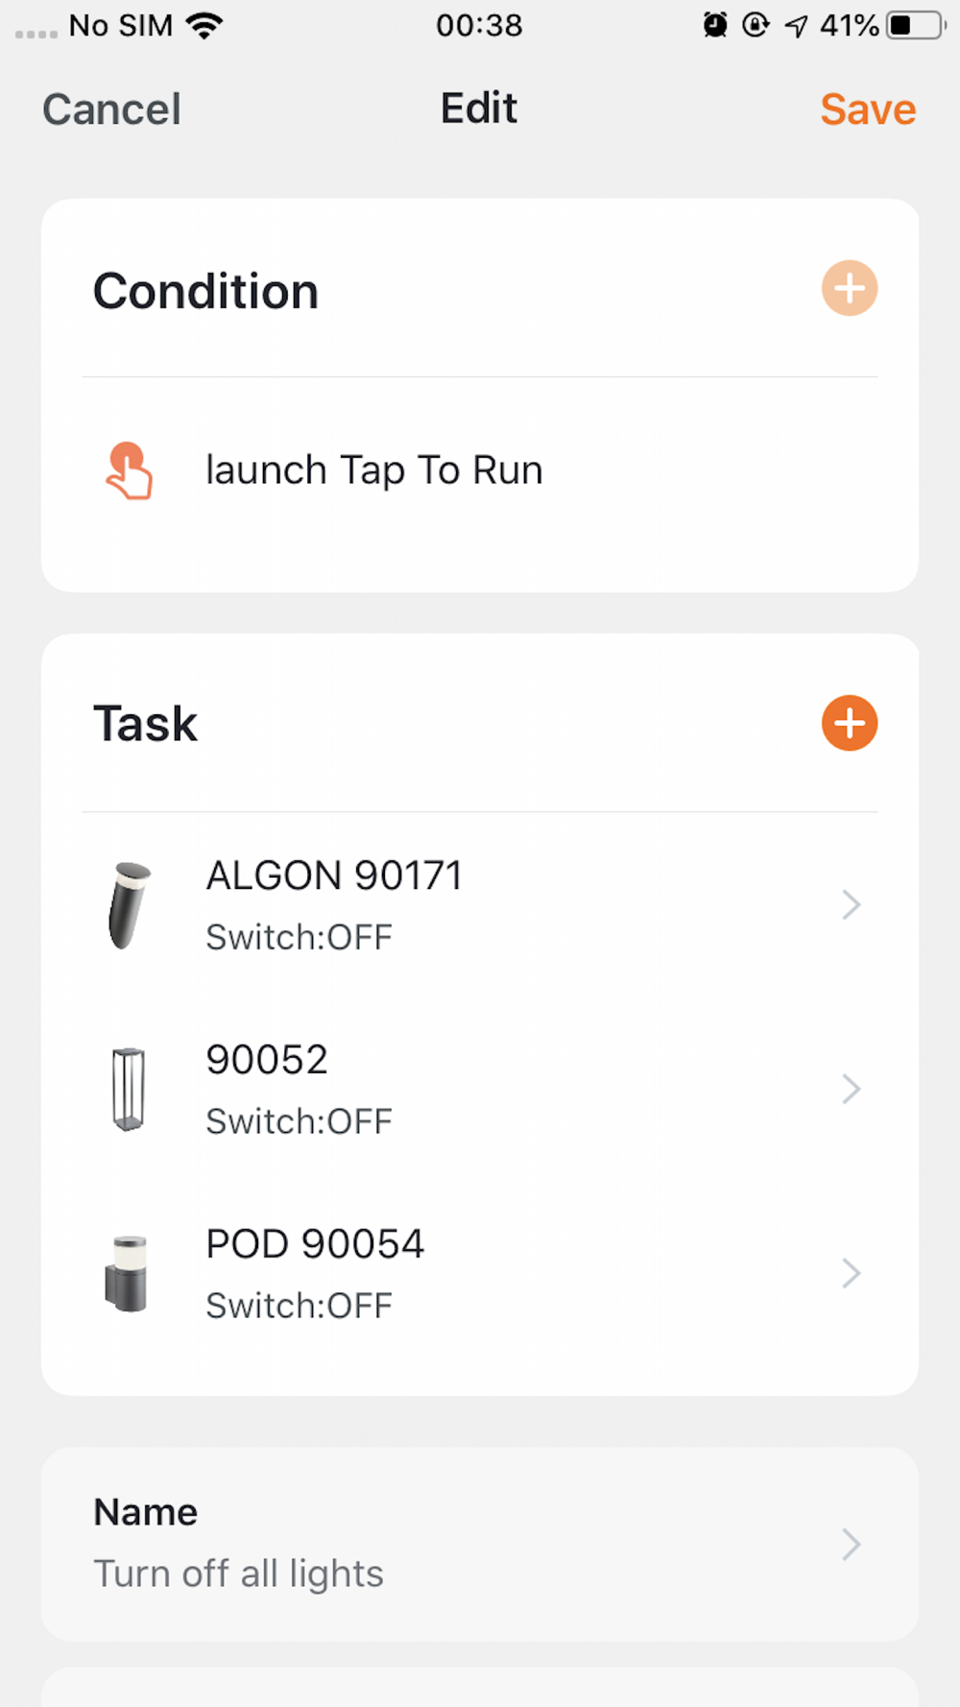
Task: Select the launch Tap To Run condition
Action: click(x=374, y=470)
